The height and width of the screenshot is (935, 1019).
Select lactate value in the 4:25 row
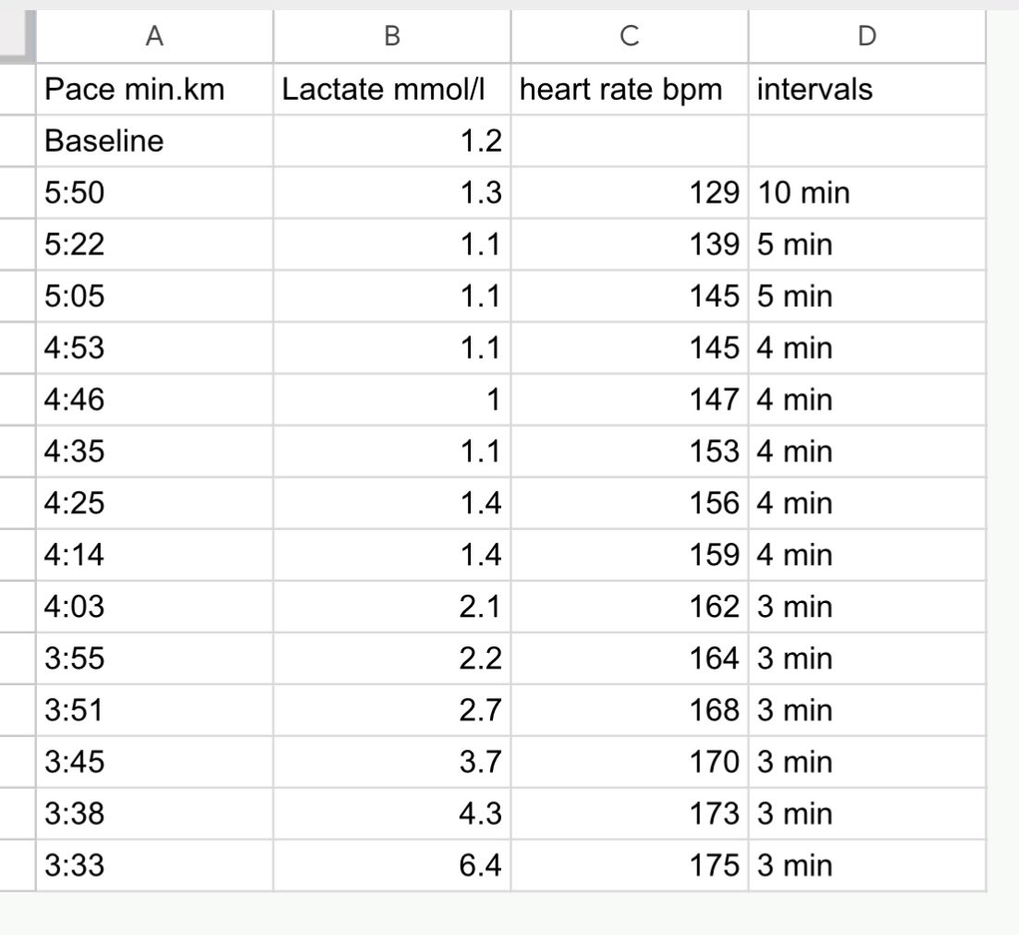pos(392,503)
